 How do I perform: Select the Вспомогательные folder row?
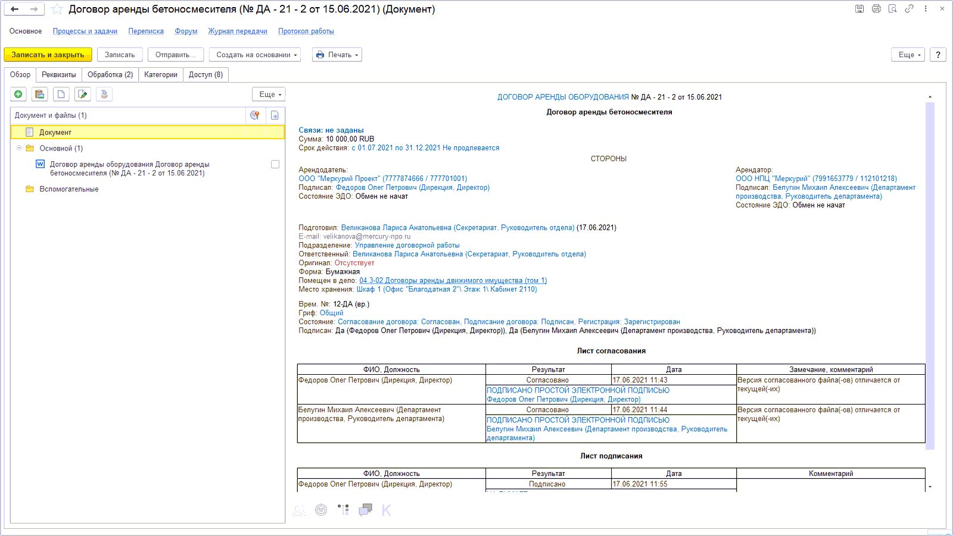click(148, 189)
